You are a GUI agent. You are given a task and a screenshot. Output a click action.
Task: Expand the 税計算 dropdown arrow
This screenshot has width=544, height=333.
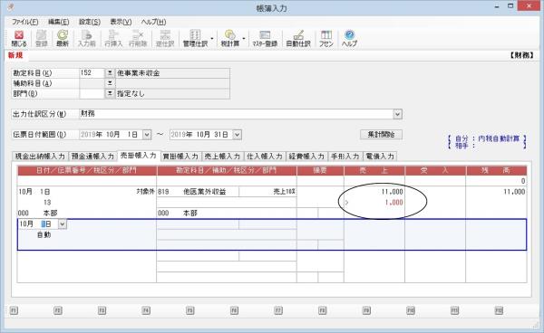244,38
